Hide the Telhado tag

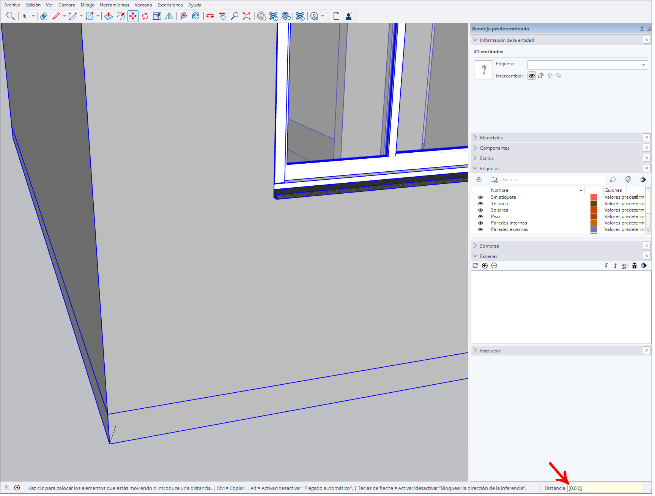[480, 204]
